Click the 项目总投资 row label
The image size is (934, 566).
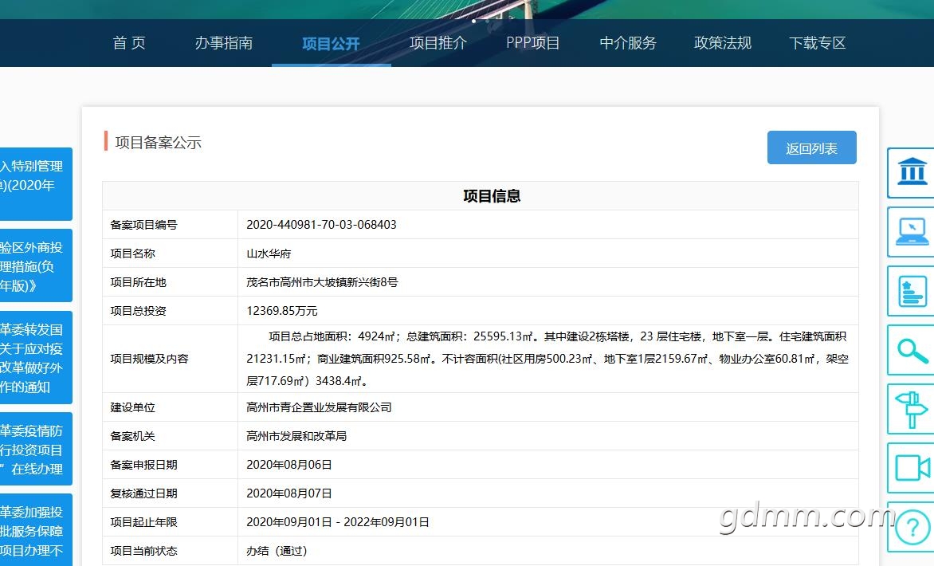pos(138,311)
